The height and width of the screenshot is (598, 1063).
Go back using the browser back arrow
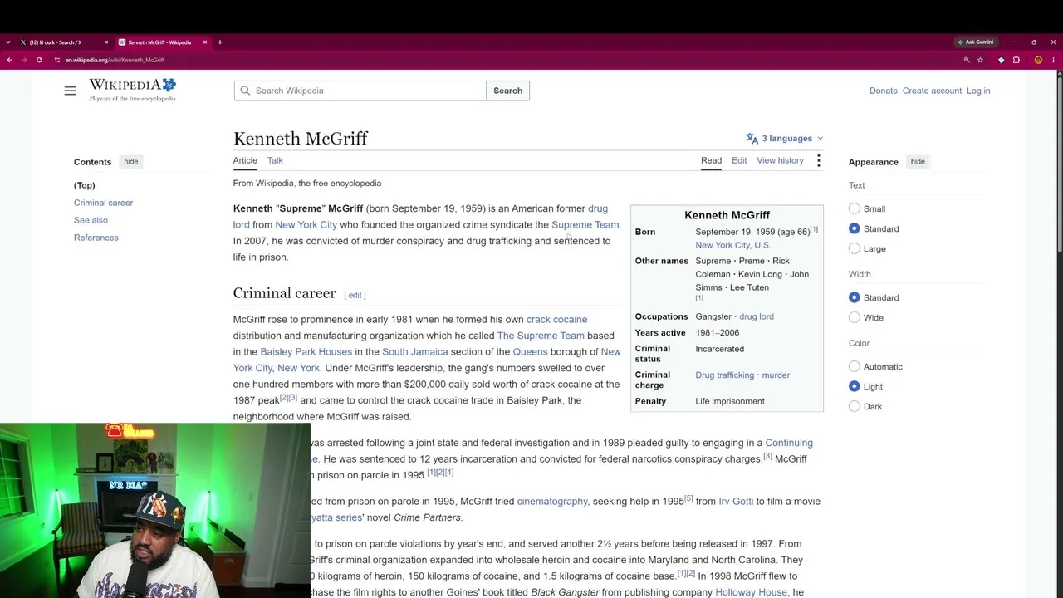9,60
